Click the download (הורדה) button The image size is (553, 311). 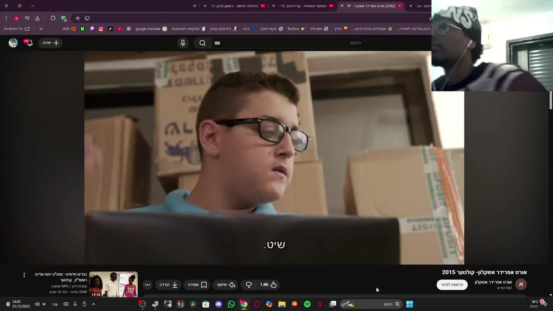point(169,285)
